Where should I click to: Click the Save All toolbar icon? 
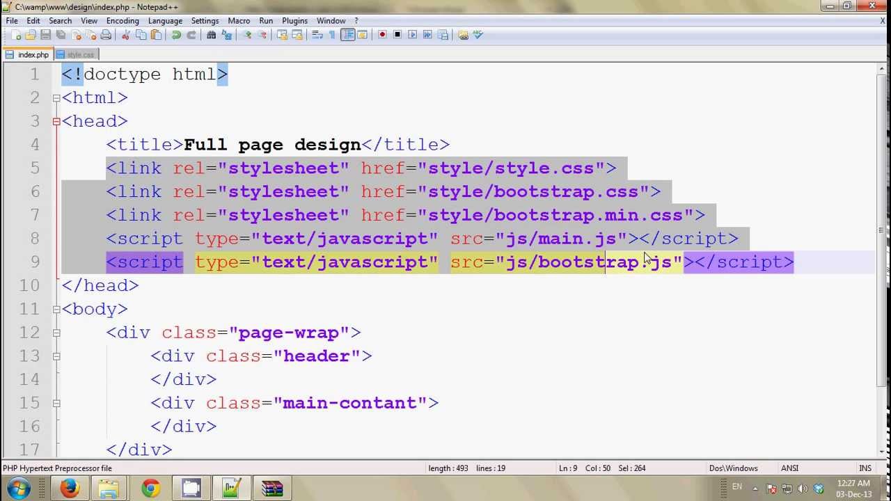point(61,35)
